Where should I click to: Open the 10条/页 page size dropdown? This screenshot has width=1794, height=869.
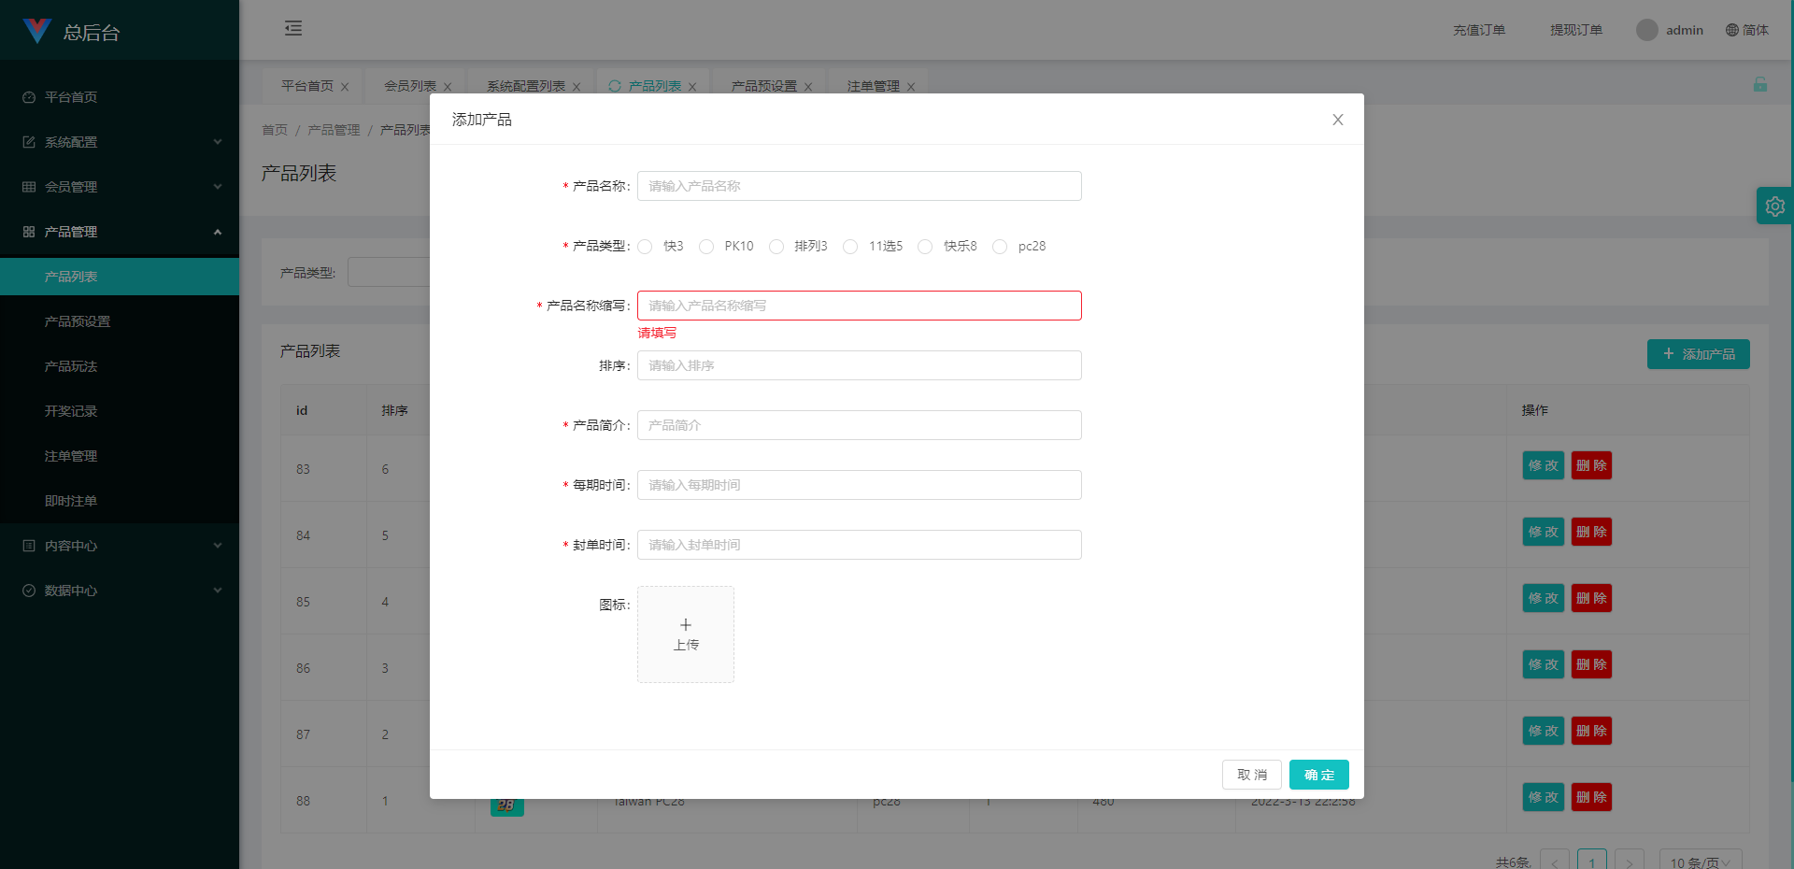(x=1700, y=860)
